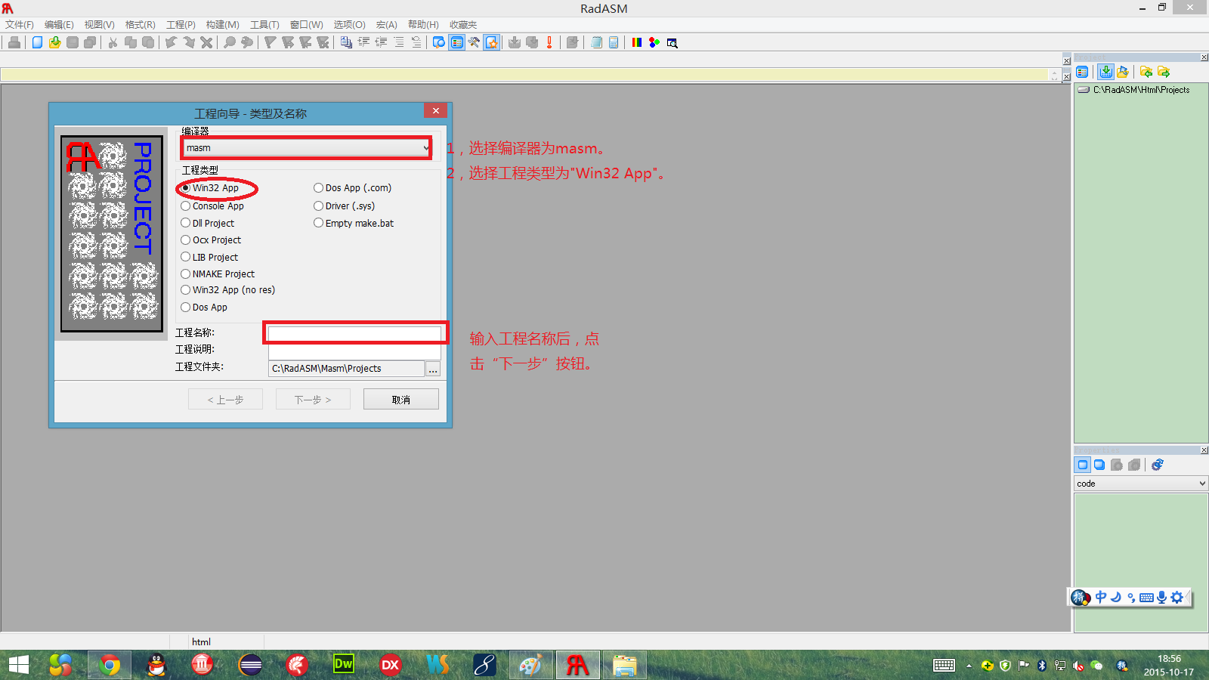1209x680 pixels.
Task: Open the calculator toolbar icon
Action: [x=614, y=42]
